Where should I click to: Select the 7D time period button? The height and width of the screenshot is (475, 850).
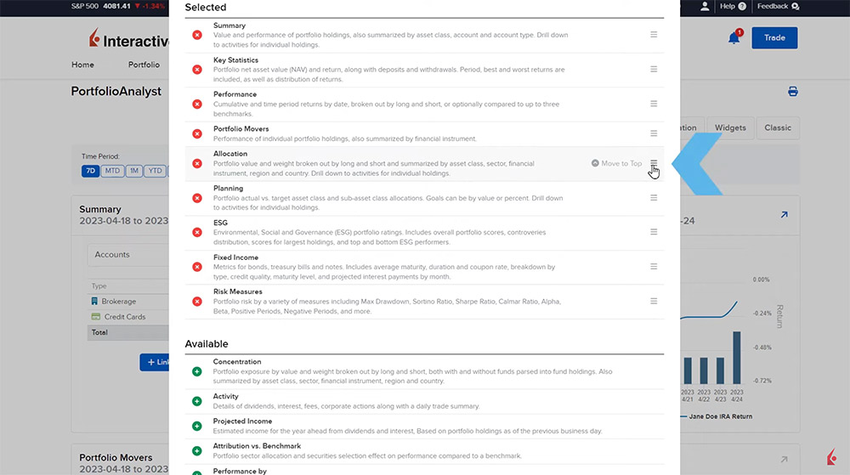click(90, 171)
